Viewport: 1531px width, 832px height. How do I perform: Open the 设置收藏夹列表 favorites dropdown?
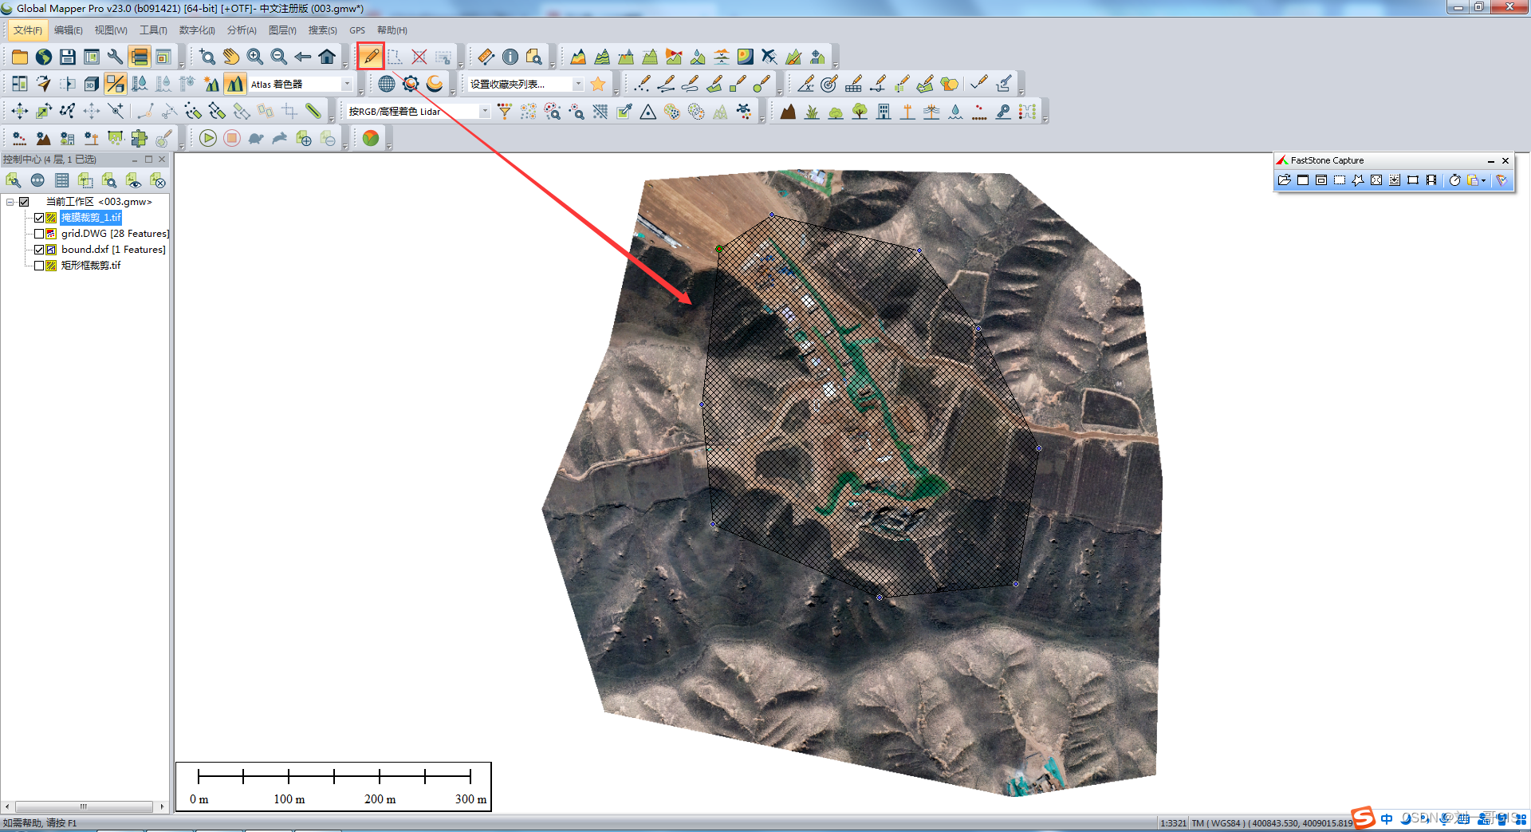pos(578,84)
